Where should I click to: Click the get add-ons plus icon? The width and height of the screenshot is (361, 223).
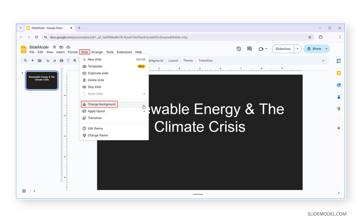tap(339, 128)
